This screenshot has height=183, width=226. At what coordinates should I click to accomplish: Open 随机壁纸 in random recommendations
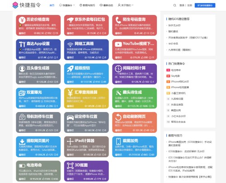tap(173, 32)
